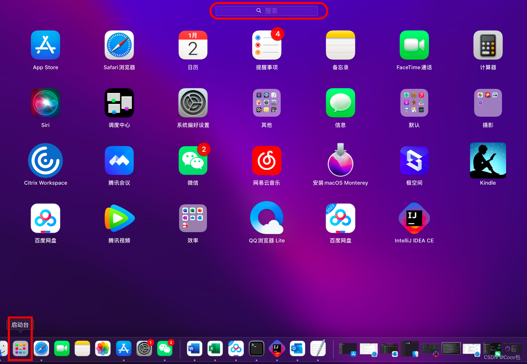Image resolution: width=527 pixels, height=364 pixels.
Task: Open 网易云音乐 music app
Action: [x=267, y=161]
